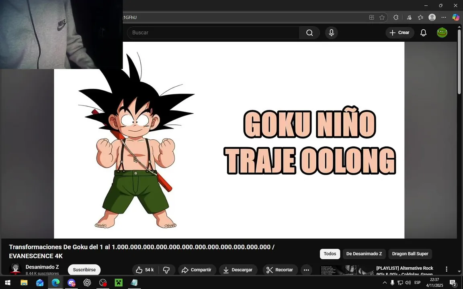Click the system tray microphone icon

click(x=392, y=283)
